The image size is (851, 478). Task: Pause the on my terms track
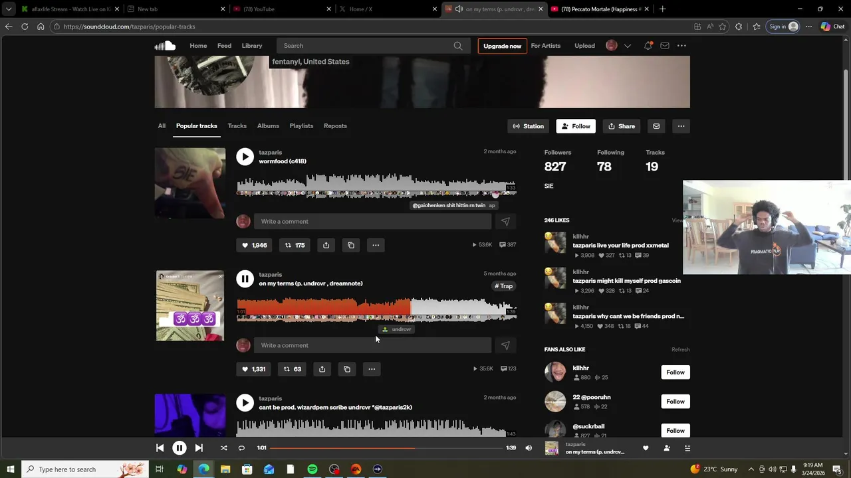point(245,279)
